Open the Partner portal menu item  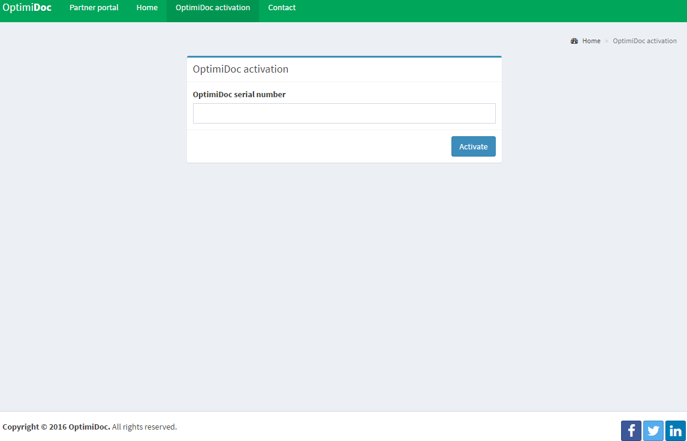point(94,8)
